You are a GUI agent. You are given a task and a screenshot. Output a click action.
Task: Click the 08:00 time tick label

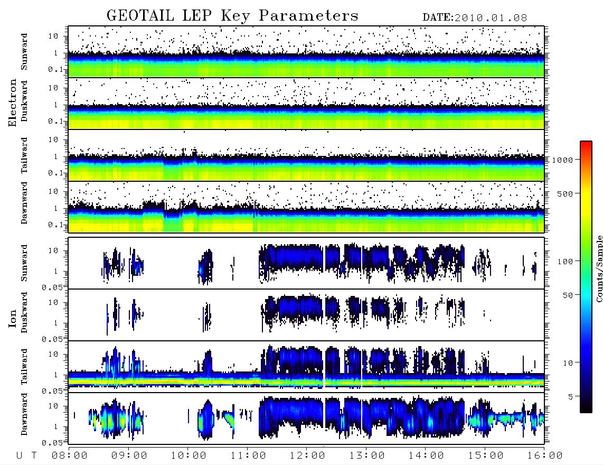pyautogui.click(x=70, y=456)
